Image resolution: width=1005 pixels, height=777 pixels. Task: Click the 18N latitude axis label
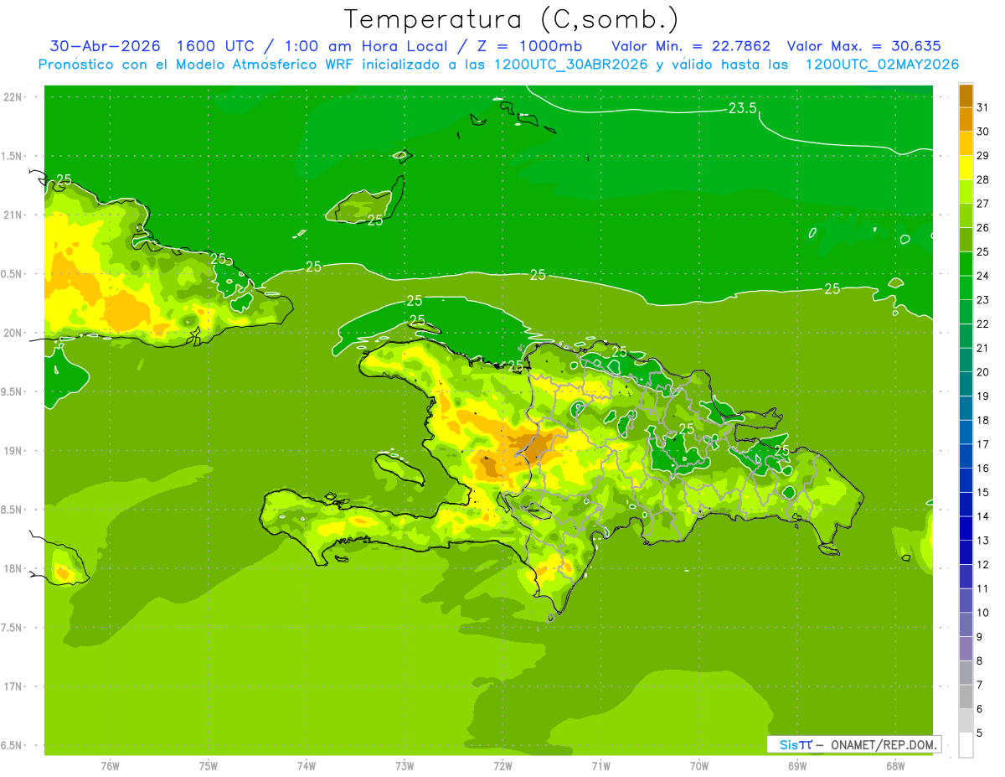coord(13,569)
